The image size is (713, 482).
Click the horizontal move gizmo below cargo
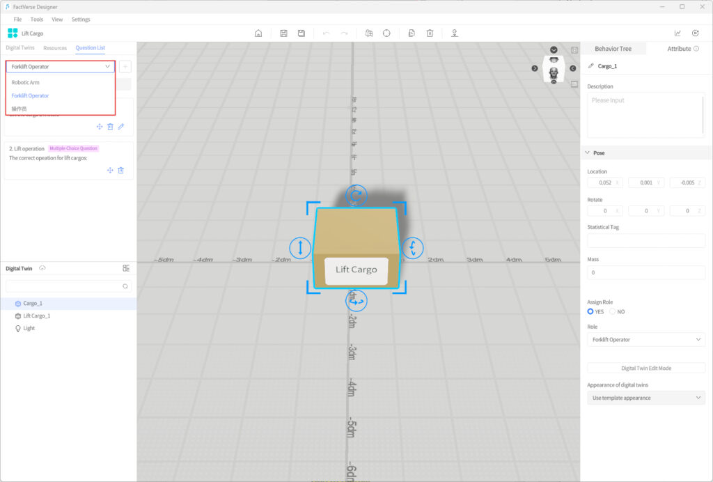356,301
